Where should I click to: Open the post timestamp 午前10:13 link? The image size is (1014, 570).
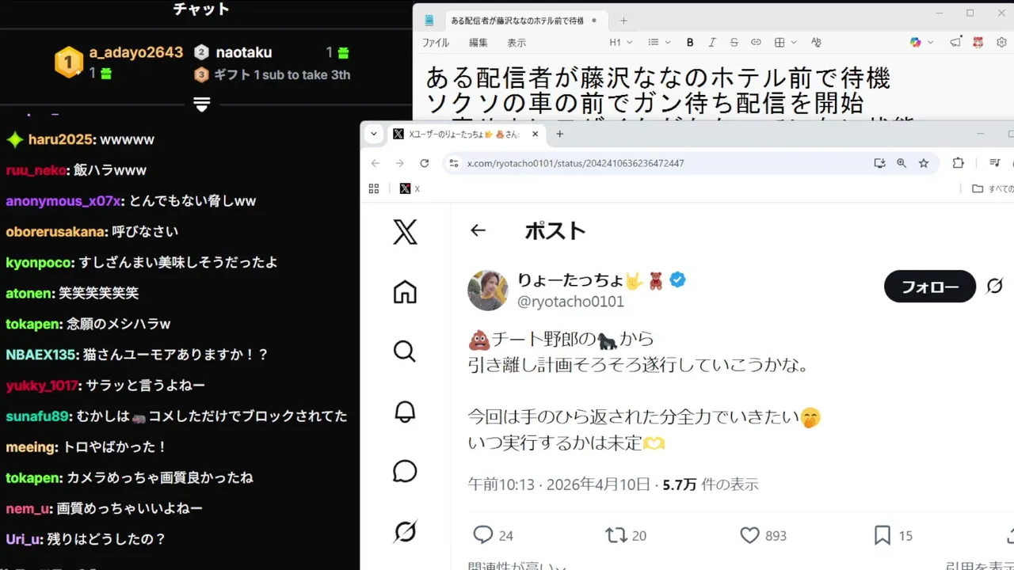[x=558, y=484]
